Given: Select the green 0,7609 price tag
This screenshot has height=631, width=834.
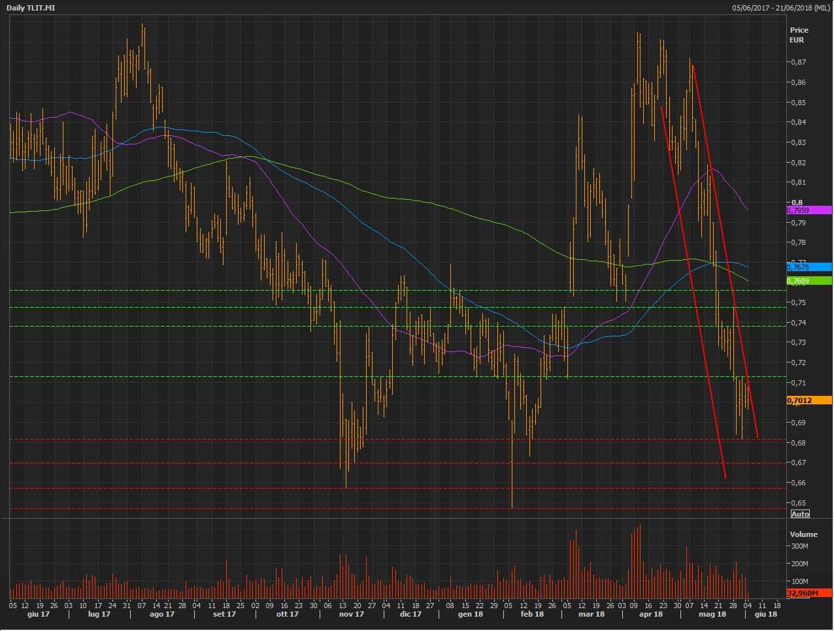Looking at the screenshot, I should 809,281.
